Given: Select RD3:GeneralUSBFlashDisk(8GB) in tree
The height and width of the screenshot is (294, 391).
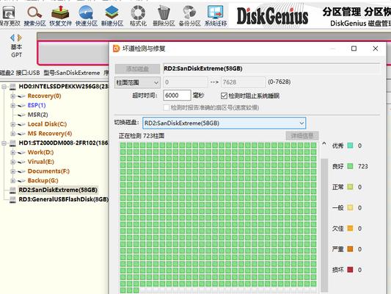Looking at the screenshot, I should [64, 199].
